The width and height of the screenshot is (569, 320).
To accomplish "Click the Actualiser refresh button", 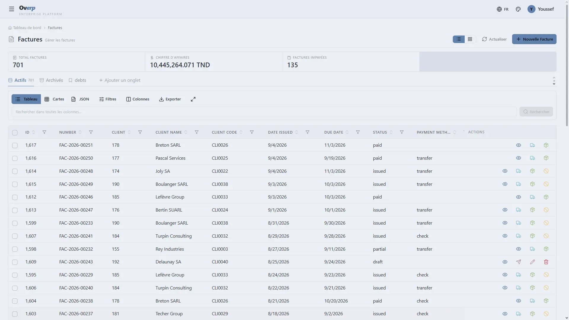I will tap(494, 39).
